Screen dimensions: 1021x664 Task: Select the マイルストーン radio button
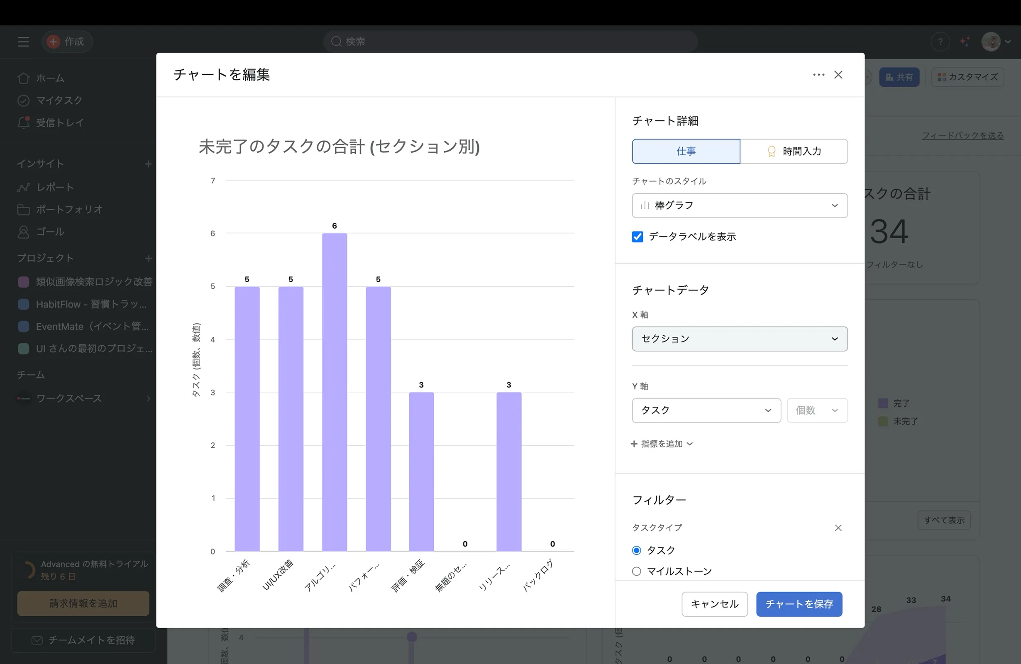(637, 571)
